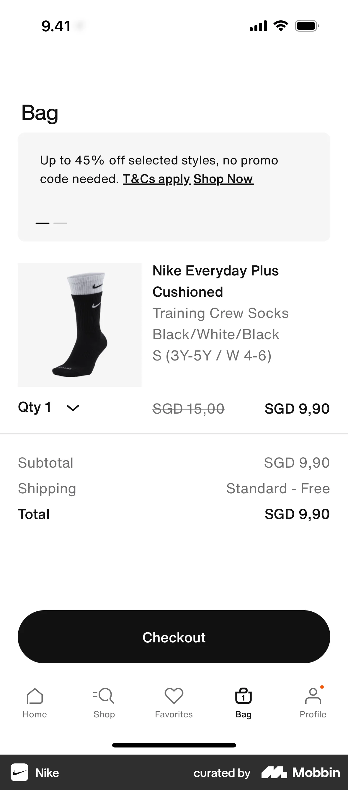
Task: Tap the Wi-Fi icon in status bar
Action: [280, 26]
